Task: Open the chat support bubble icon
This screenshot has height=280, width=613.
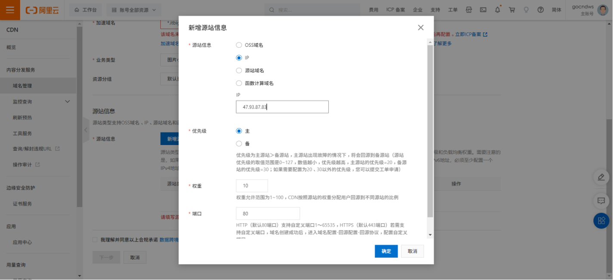Action: click(601, 201)
